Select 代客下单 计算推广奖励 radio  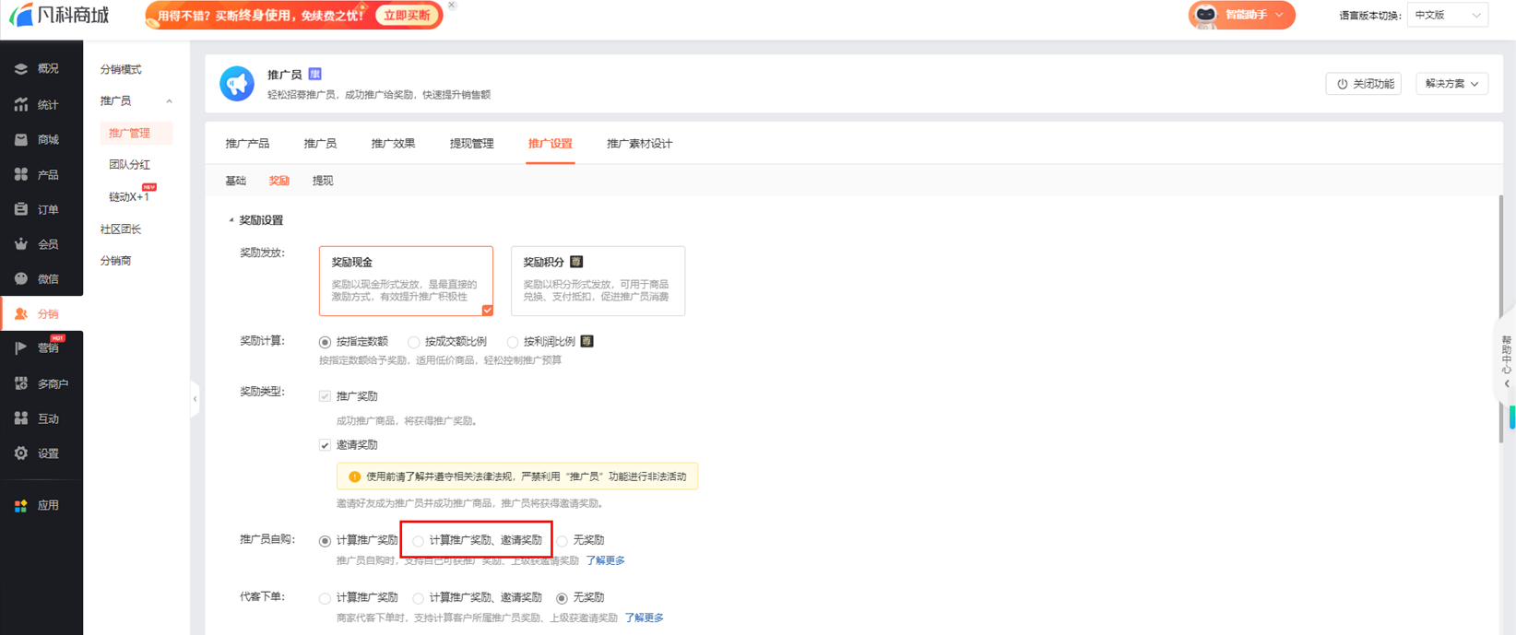click(x=325, y=598)
